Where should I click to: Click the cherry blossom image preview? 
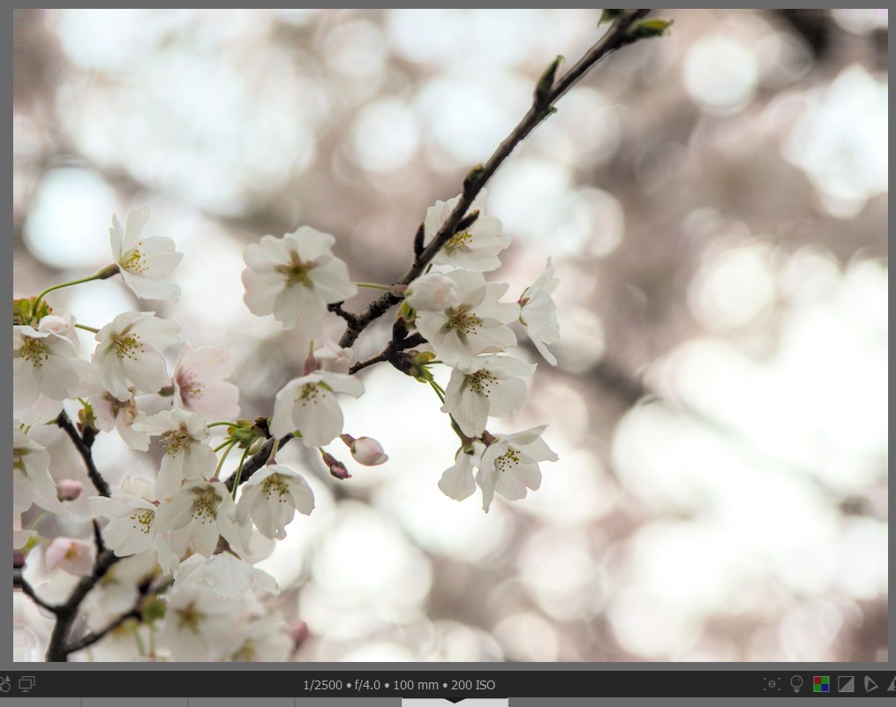click(x=451, y=335)
